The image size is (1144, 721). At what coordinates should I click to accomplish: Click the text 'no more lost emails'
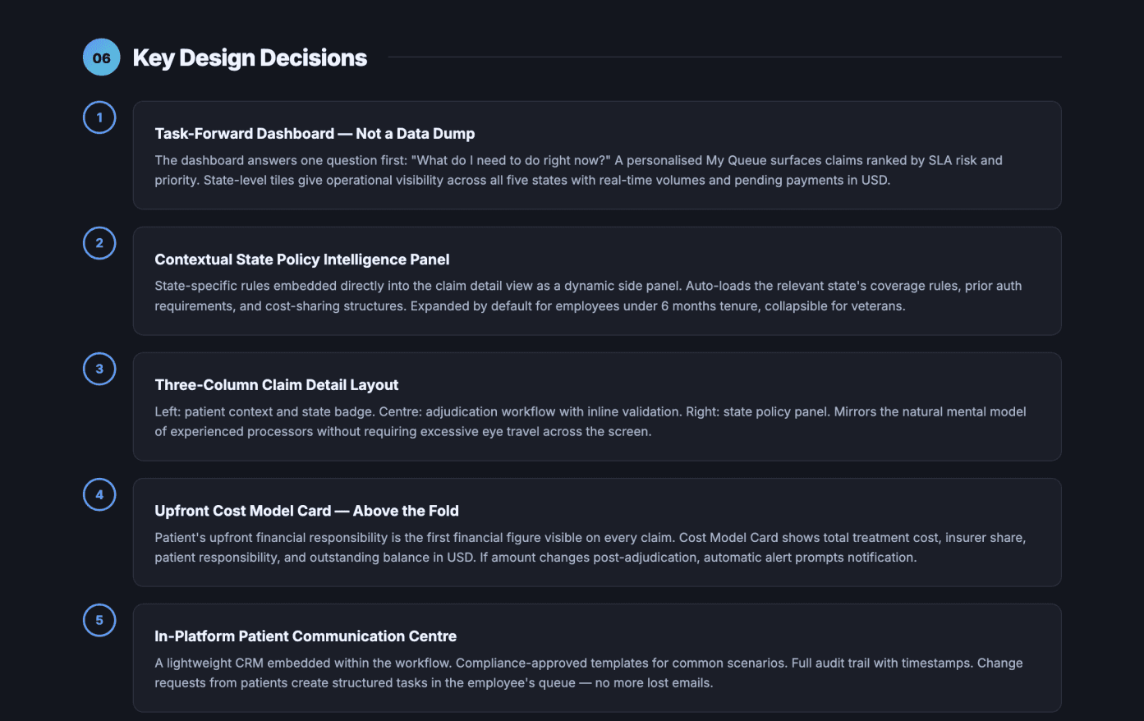[654, 683]
